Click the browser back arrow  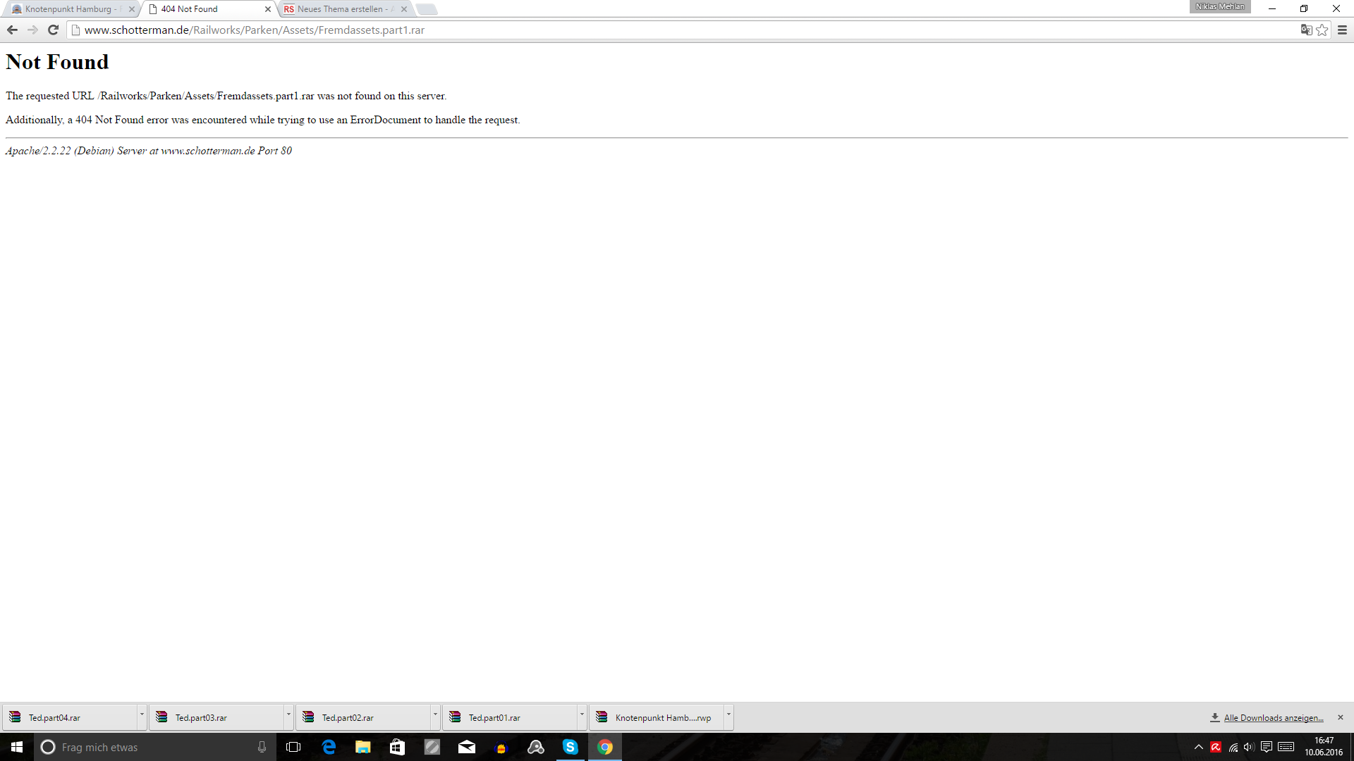click(x=12, y=30)
